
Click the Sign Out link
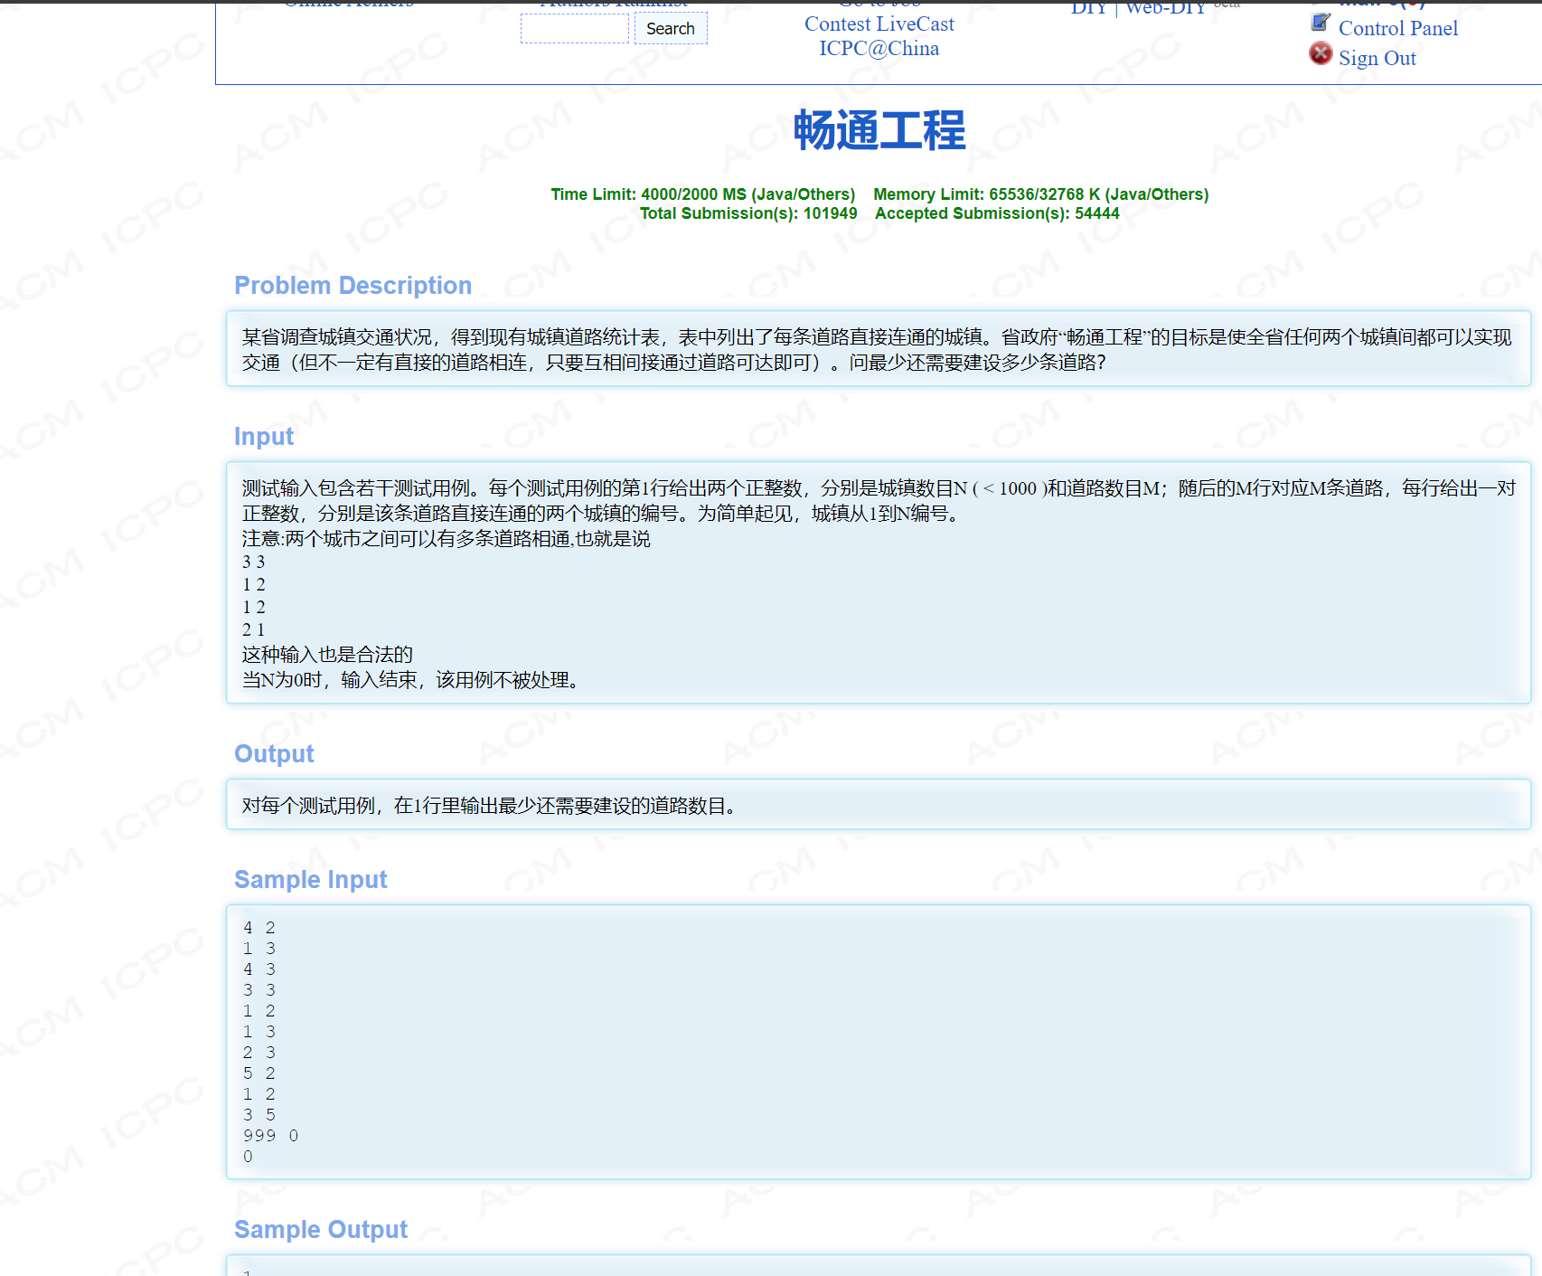[x=1377, y=58]
